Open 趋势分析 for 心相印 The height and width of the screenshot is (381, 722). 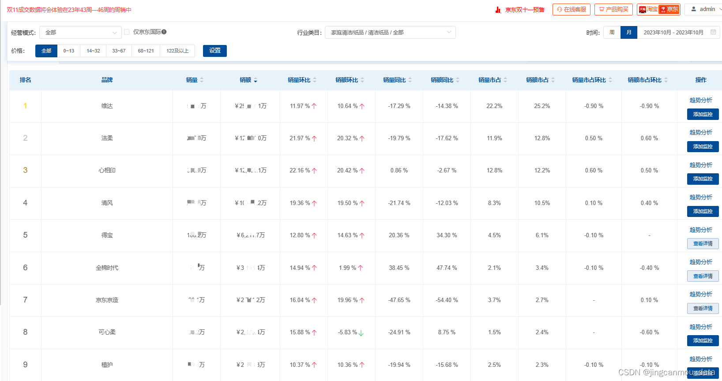point(701,165)
